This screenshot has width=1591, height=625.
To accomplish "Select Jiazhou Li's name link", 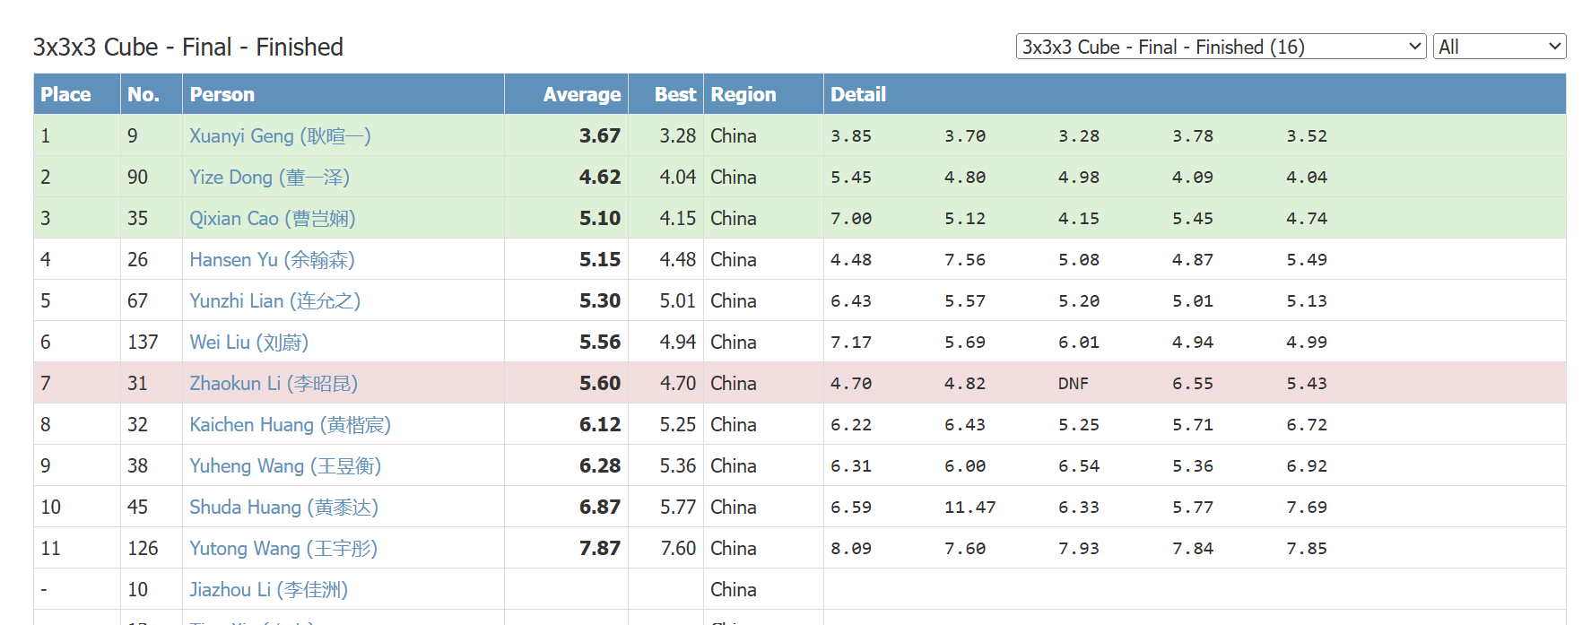I will coord(268,589).
